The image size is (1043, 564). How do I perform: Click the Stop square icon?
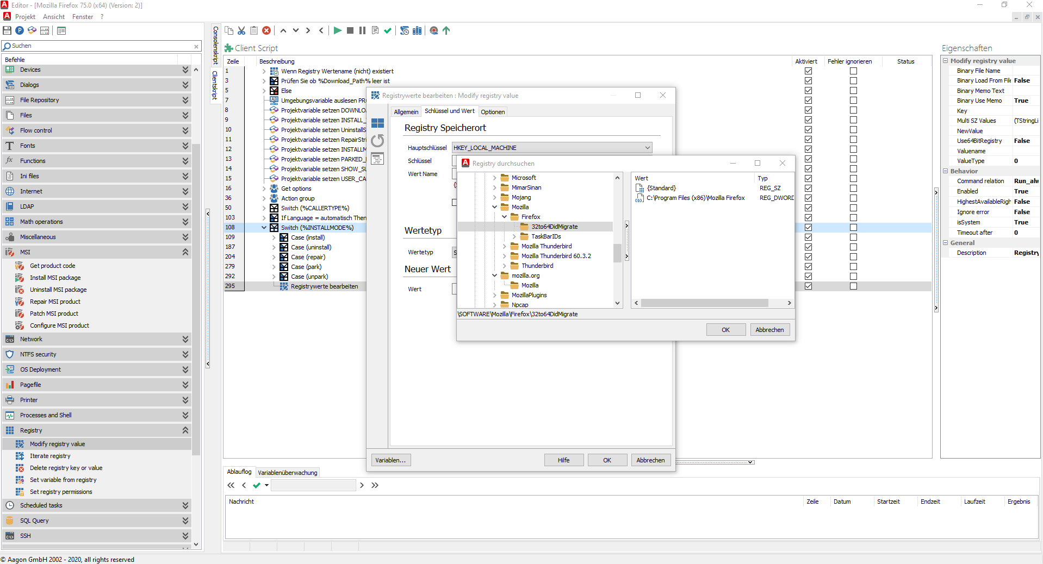pos(350,30)
